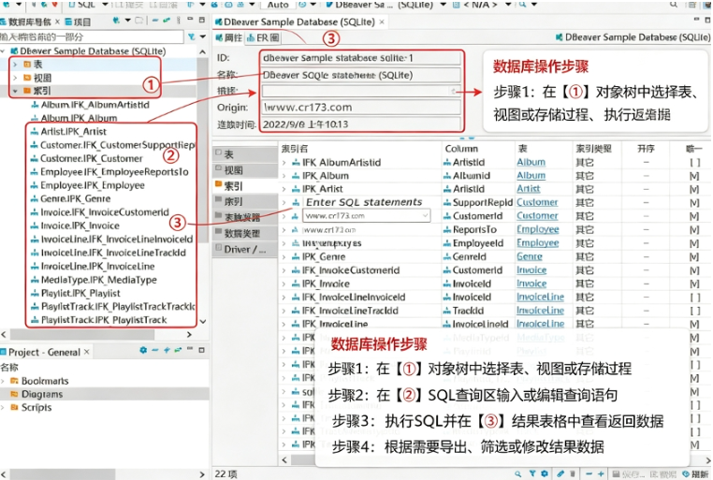Open the Genre table link
This screenshot has height=480, width=713.
530,256
